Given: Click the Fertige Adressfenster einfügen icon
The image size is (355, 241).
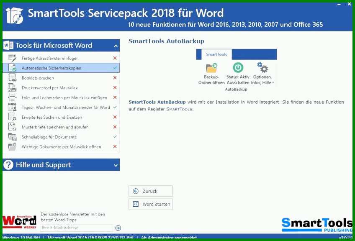Looking at the screenshot, I should [x=12, y=58].
